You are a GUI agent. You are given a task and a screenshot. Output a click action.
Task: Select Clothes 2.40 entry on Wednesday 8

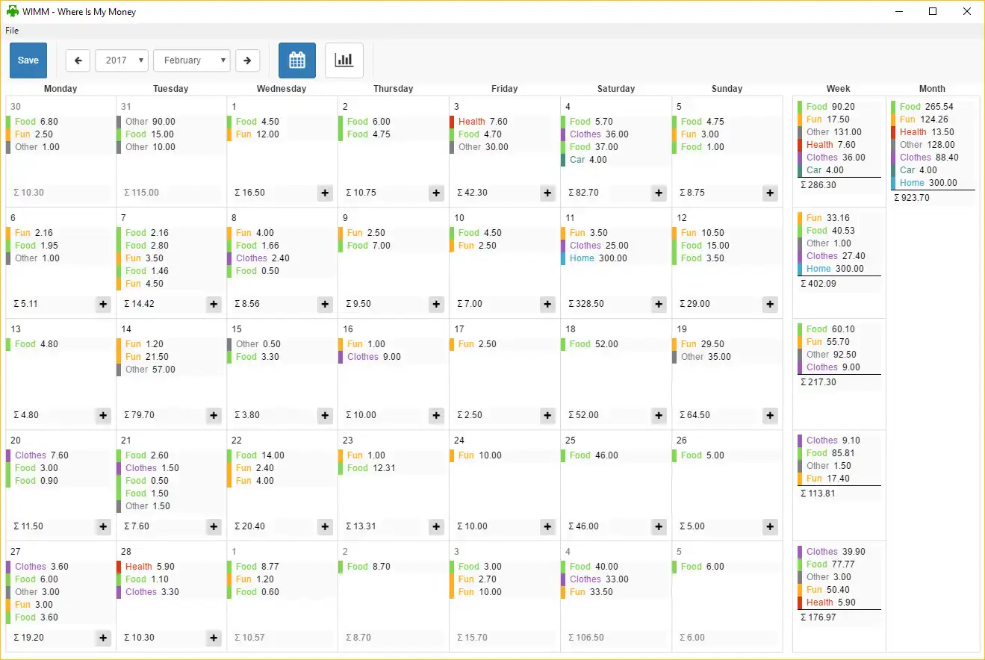coord(280,258)
